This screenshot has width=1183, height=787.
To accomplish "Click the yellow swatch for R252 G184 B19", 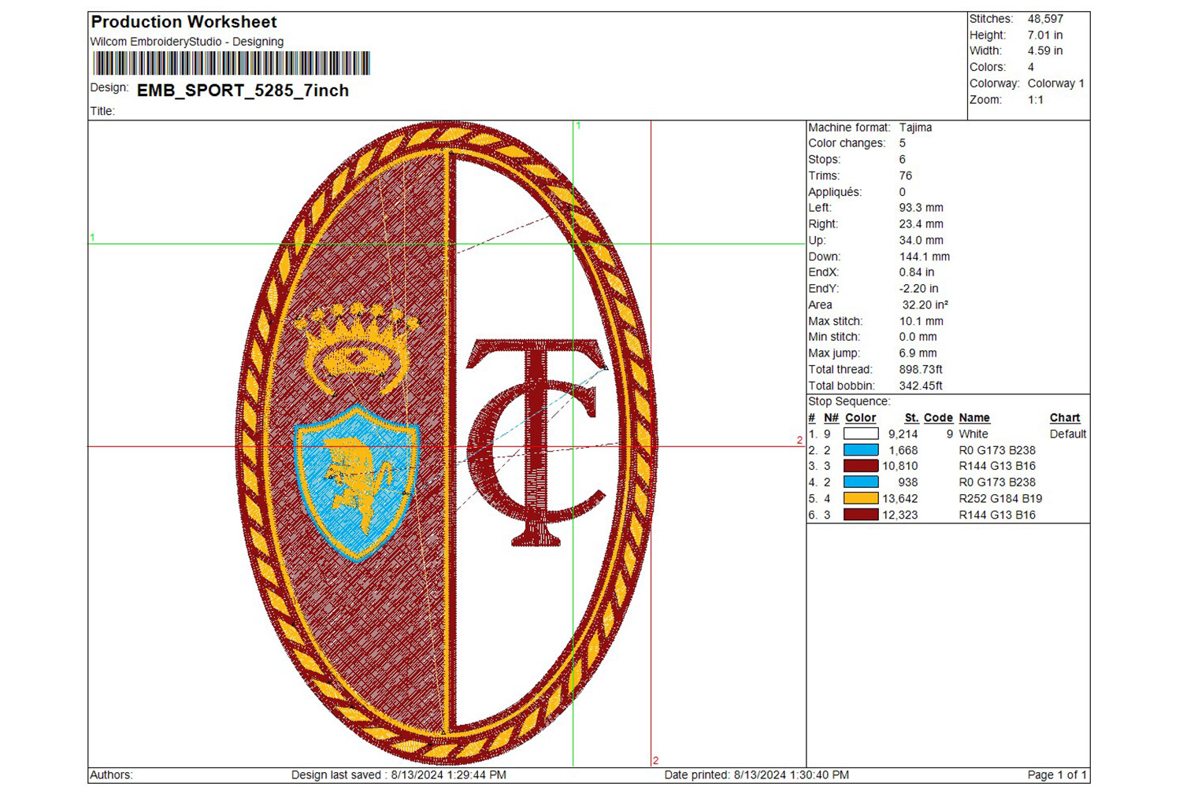I will point(860,498).
